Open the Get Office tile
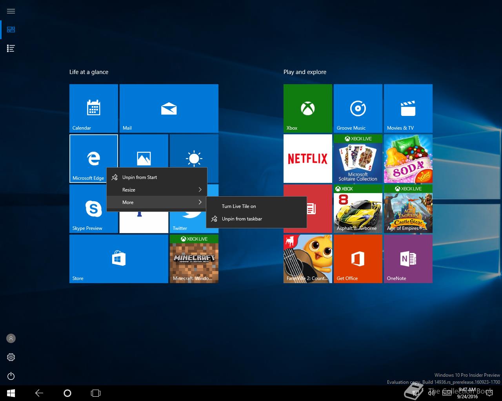 [x=358, y=259]
